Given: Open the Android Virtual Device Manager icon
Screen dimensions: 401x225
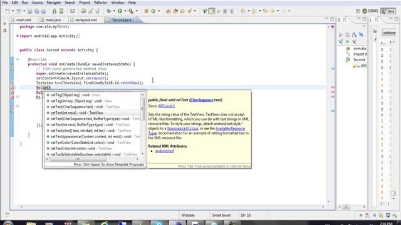Looking at the screenshot, I should coord(61,11).
